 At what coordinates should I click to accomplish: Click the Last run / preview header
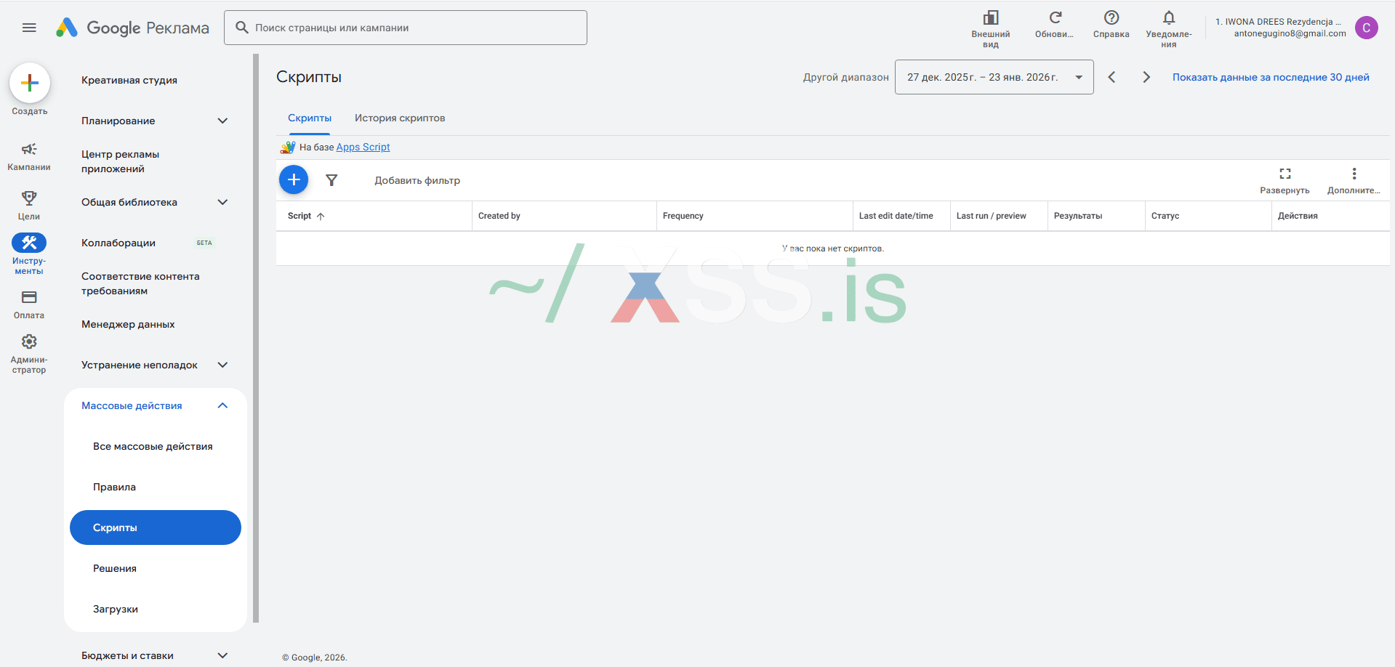tap(992, 216)
